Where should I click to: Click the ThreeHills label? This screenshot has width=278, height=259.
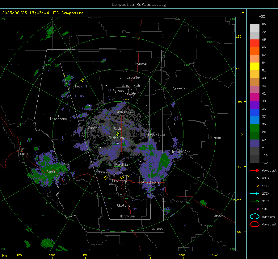[x=155, y=135]
